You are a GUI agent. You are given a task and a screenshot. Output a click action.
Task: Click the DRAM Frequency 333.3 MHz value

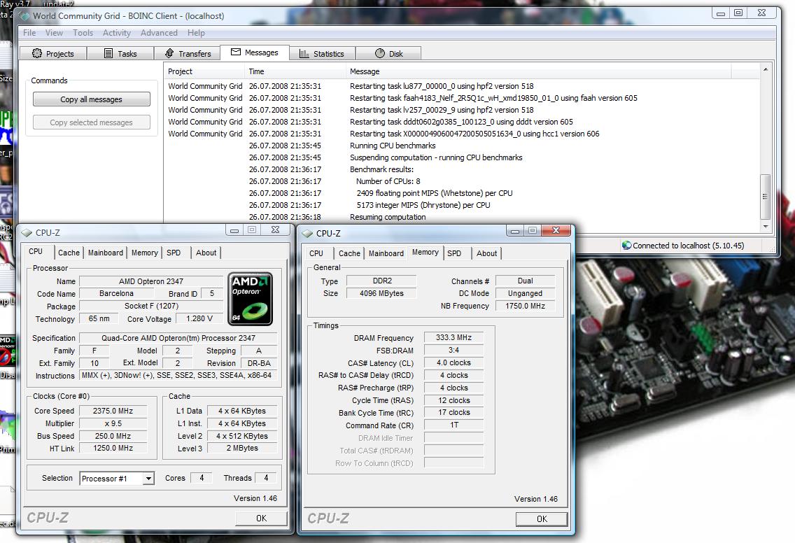(453, 337)
